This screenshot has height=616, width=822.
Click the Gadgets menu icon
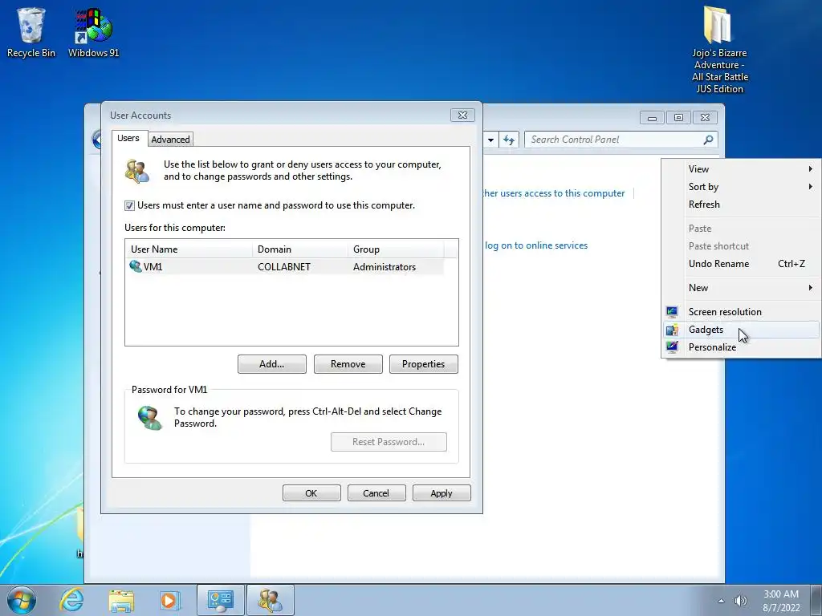[x=672, y=330]
